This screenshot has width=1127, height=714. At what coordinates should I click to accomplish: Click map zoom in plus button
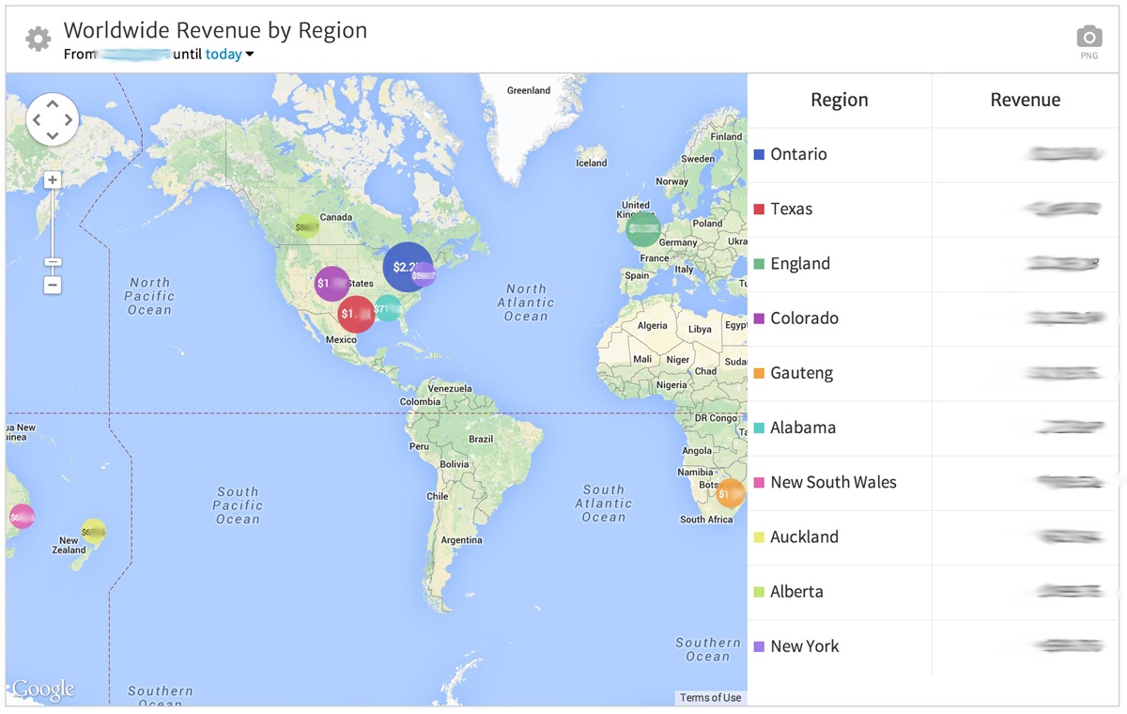click(53, 180)
